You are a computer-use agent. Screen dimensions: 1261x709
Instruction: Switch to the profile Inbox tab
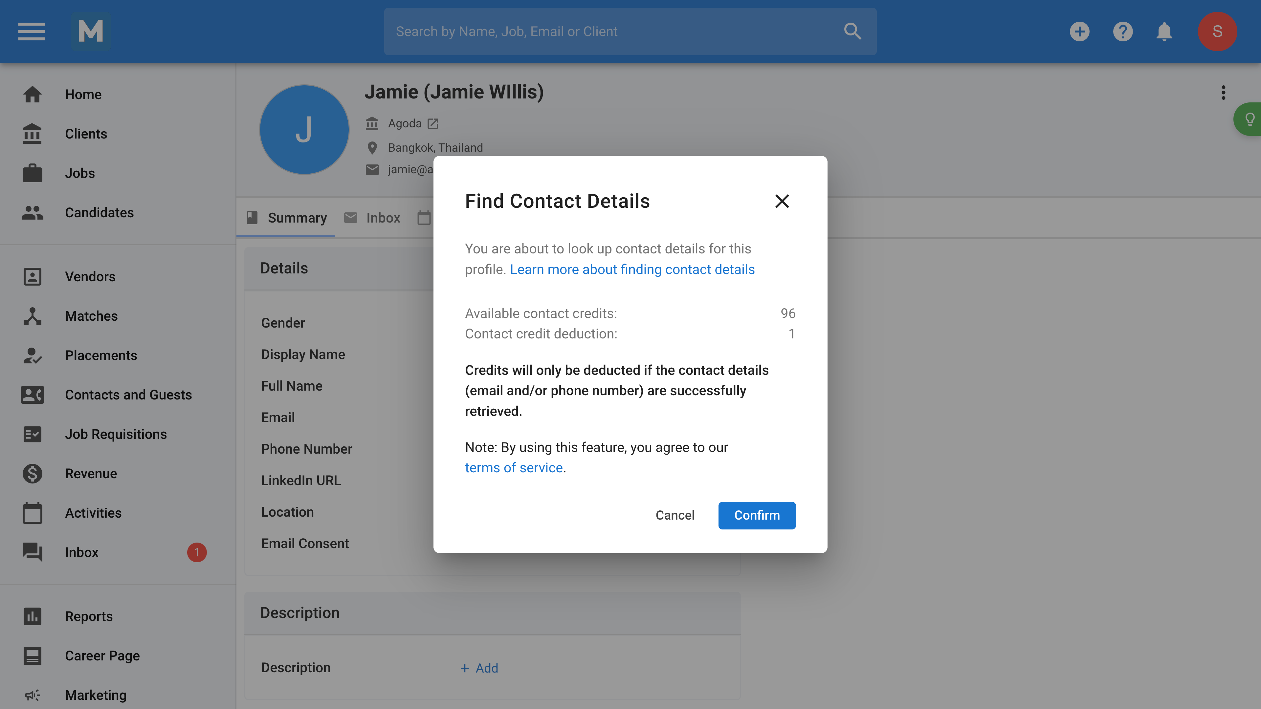(x=382, y=218)
